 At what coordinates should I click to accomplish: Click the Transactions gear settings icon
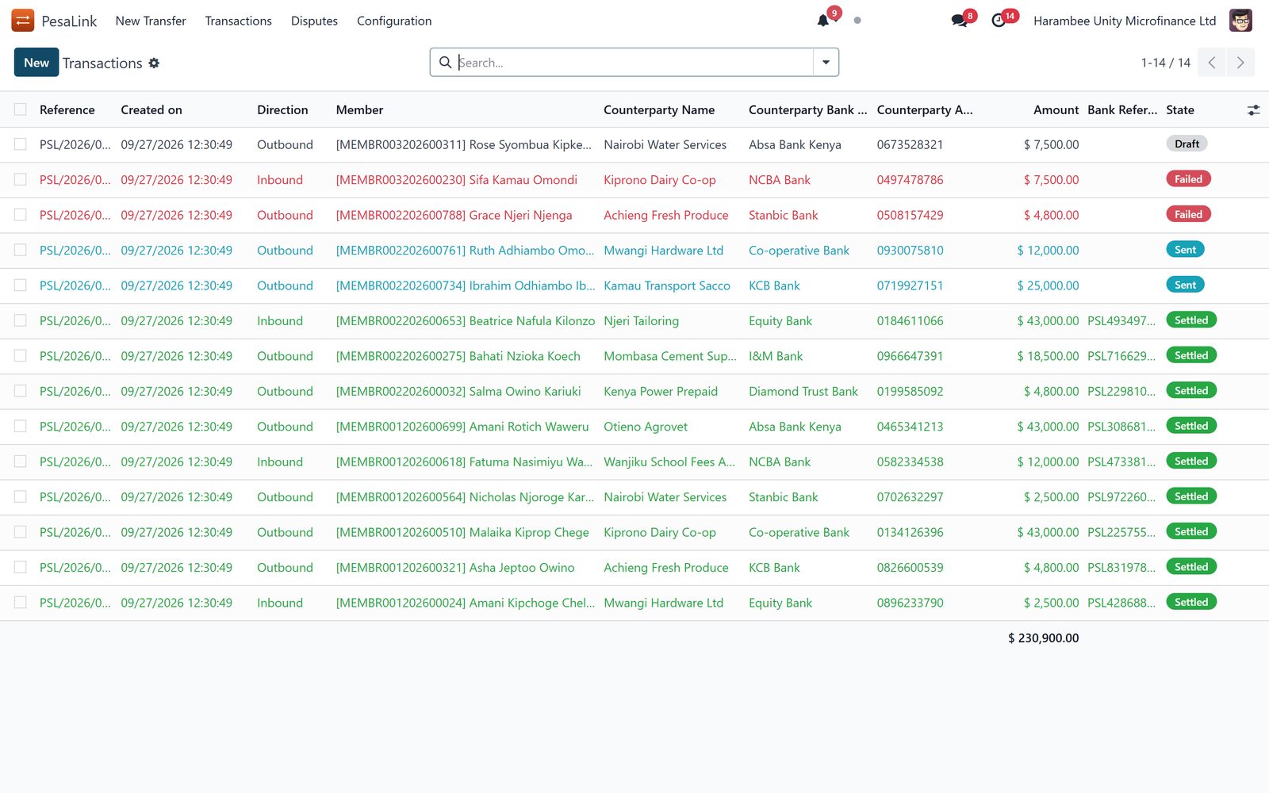click(154, 63)
